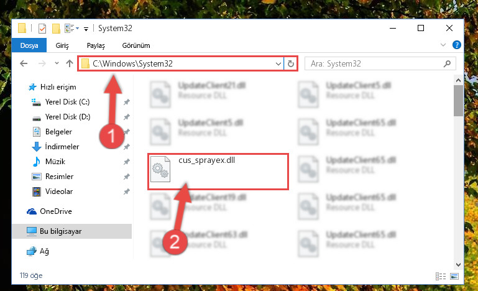Viewport: 478px width, 291px height.
Task: Click the vertical scrollbar thumb
Action: coord(458,101)
